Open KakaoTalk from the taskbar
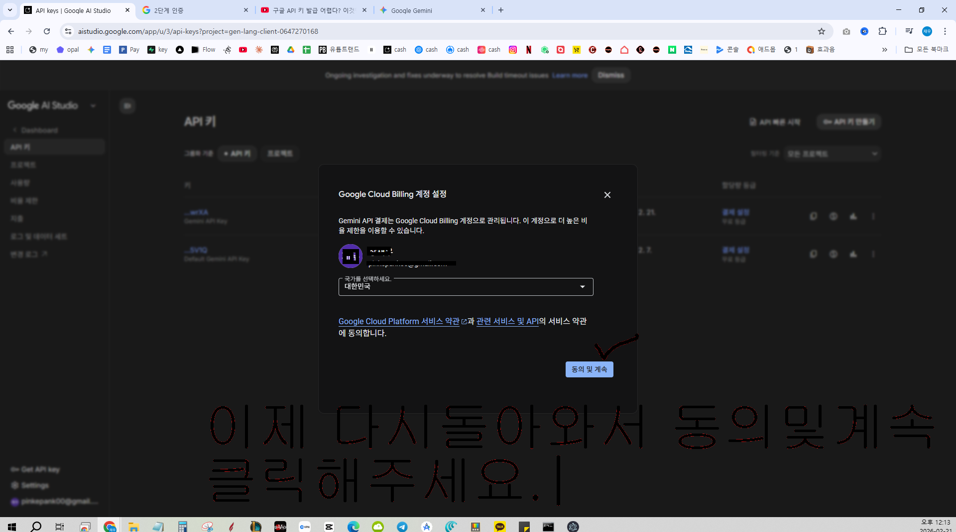The image size is (956, 532). click(500, 527)
